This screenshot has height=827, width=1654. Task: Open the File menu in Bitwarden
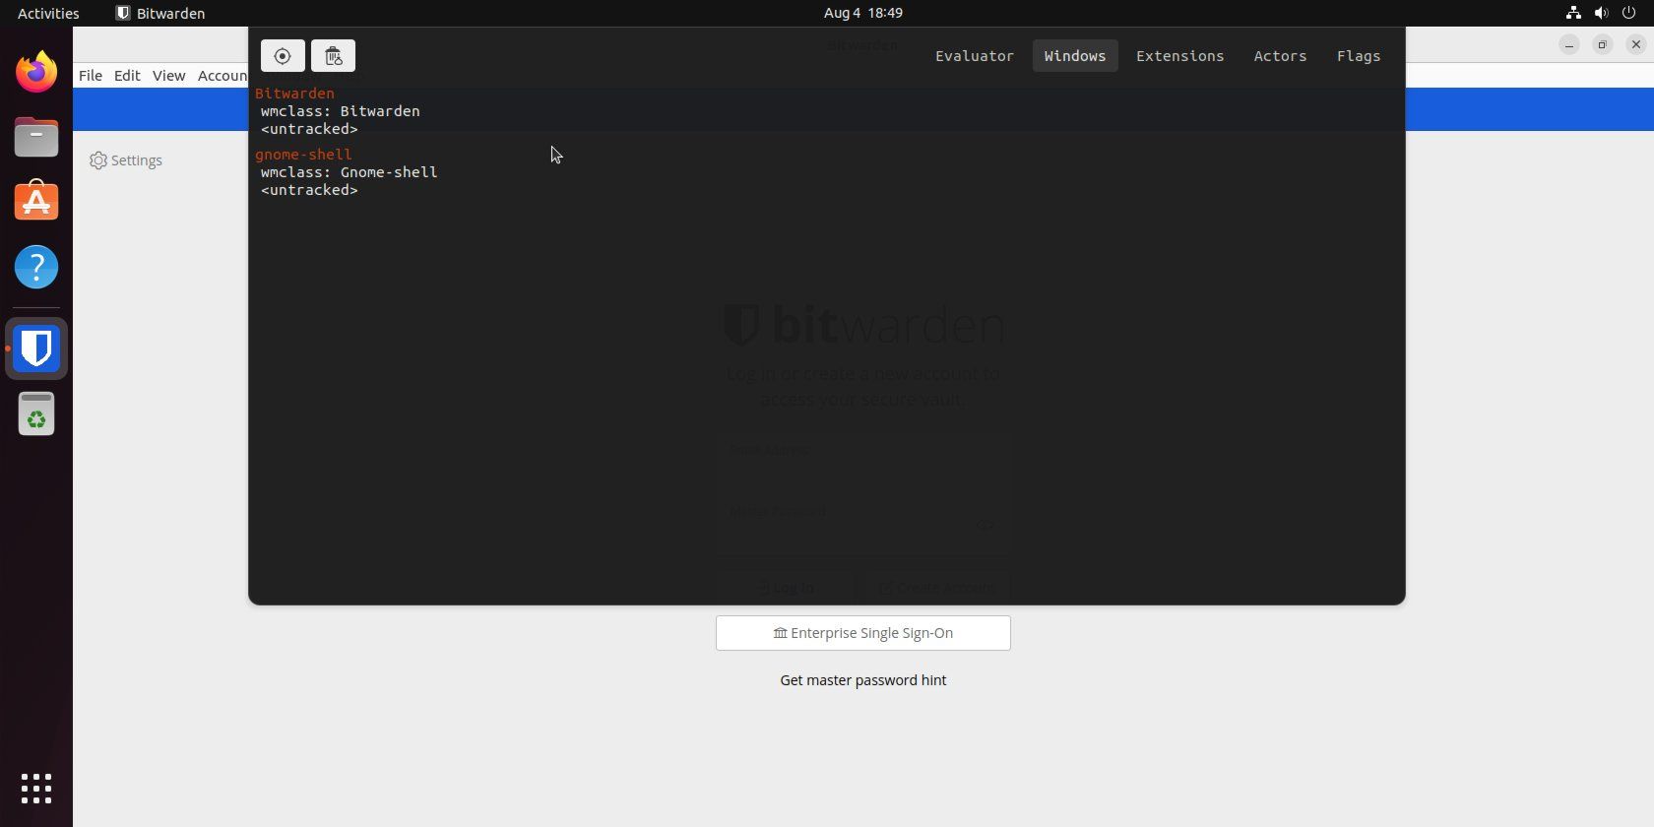pyautogui.click(x=91, y=76)
